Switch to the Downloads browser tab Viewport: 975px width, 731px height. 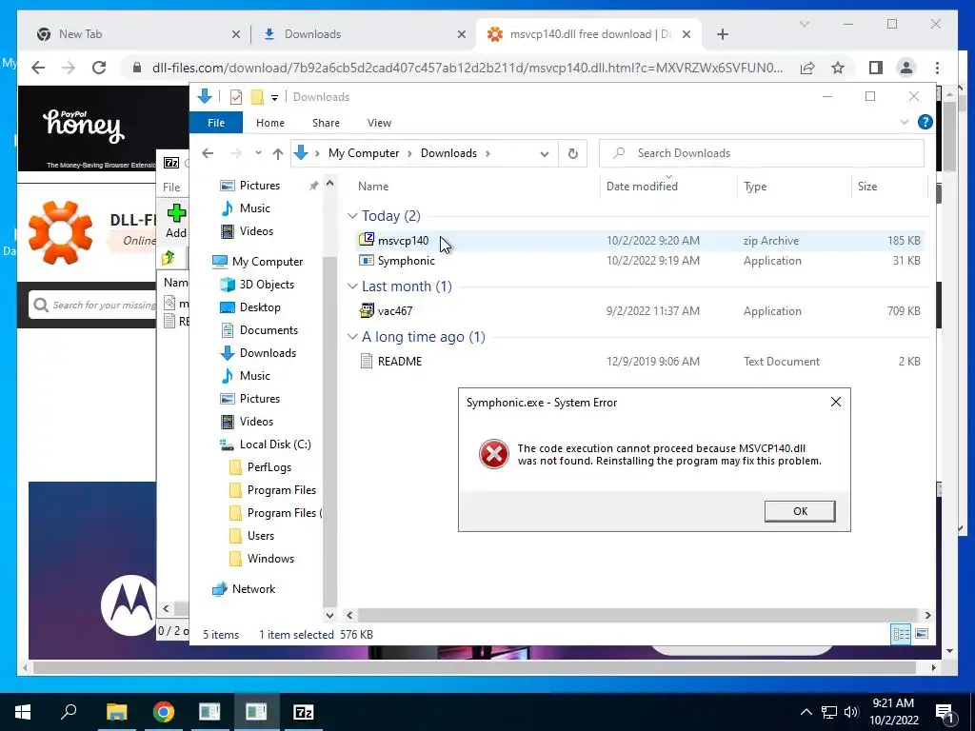point(363,34)
